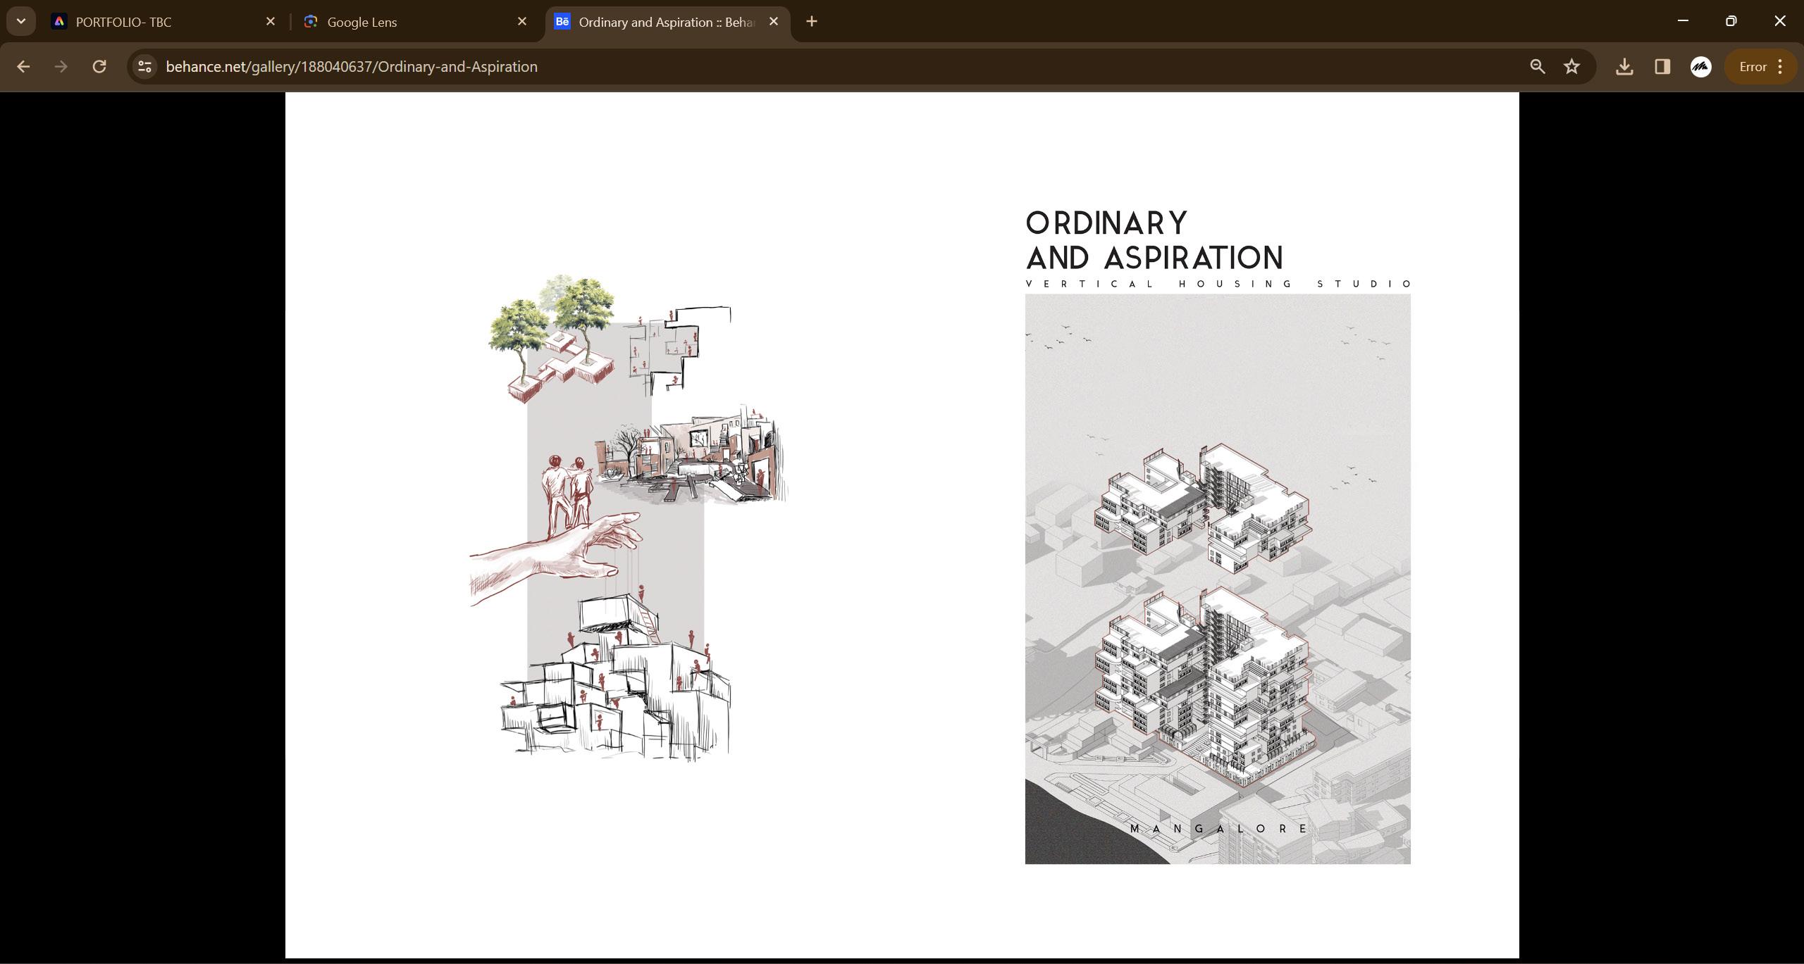
Task: Close the Google Lens tab
Action: 522,22
